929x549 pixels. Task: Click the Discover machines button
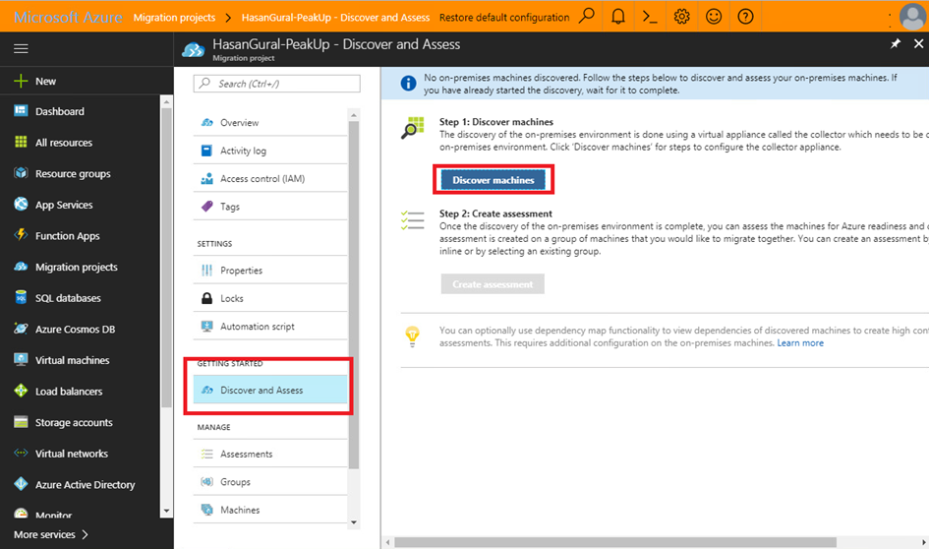point(493,180)
